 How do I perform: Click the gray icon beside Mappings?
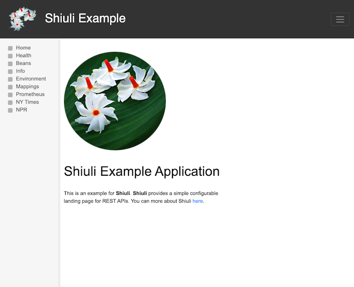click(x=10, y=87)
